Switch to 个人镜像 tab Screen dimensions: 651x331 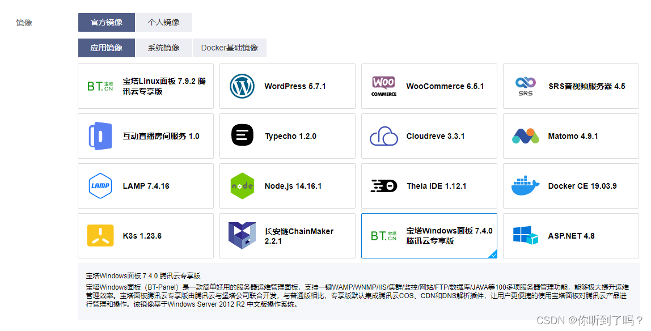[x=163, y=23]
